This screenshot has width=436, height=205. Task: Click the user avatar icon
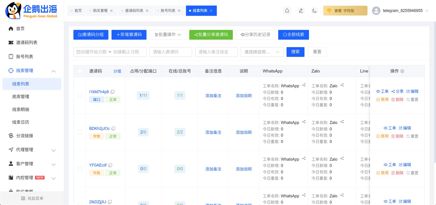(376, 11)
